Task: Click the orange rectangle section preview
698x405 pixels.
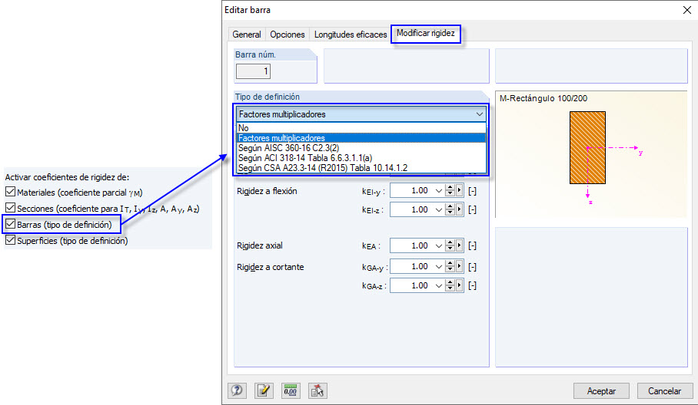Action: pos(587,147)
